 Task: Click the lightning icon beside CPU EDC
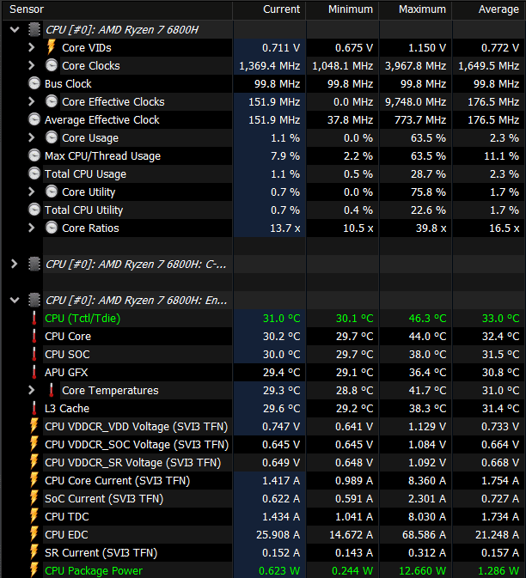34,534
